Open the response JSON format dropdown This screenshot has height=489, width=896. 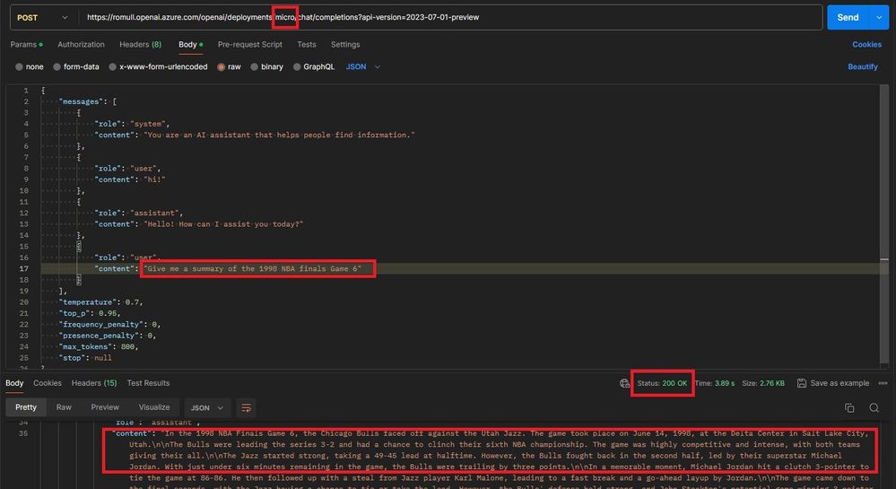[206, 407]
